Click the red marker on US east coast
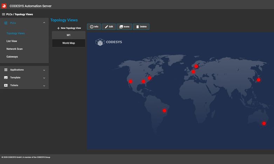The width and height of the screenshot is (274, 164). coord(150,78)
